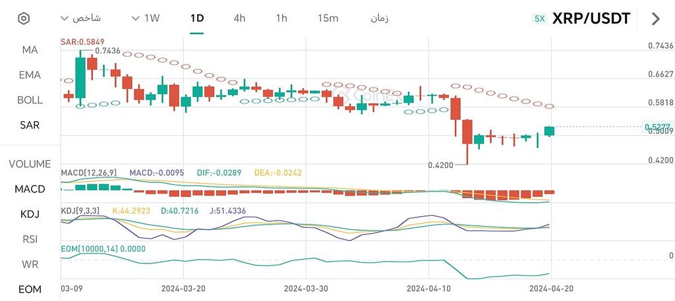Screen dimensions: 675x301
Task: Click the 0.4200 low price candle marker
Action: pos(441,165)
